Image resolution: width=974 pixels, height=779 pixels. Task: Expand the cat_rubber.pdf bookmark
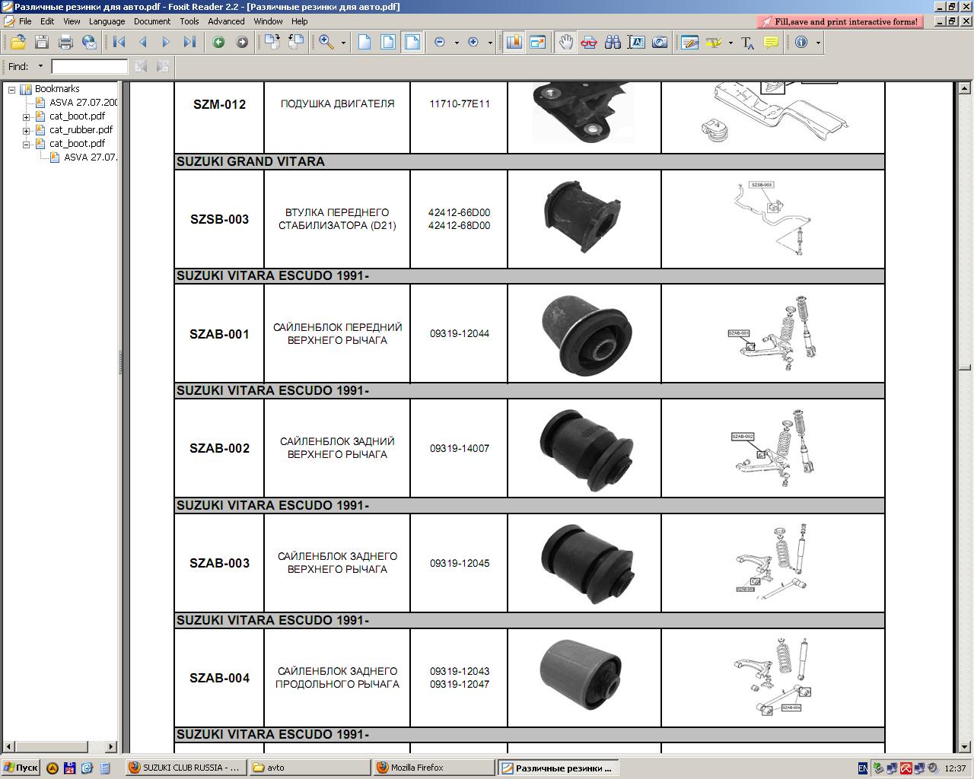[x=26, y=130]
